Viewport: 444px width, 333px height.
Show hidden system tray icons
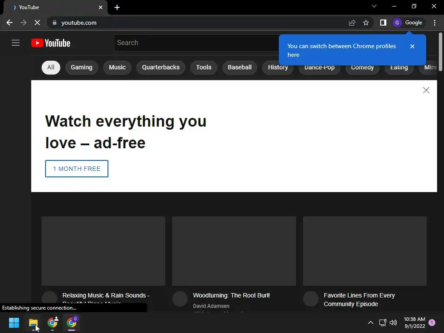point(370,323)
